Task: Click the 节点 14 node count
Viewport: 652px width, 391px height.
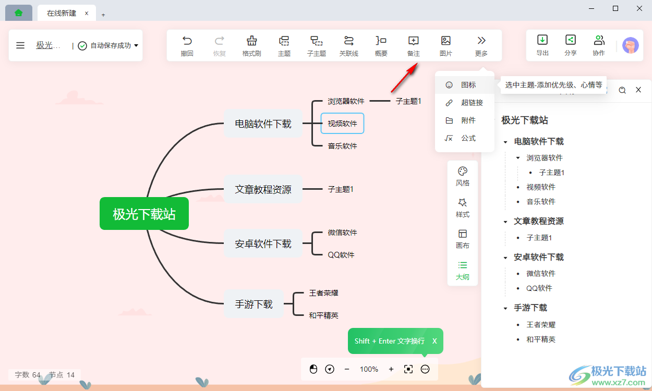Action: tap(62, 375)
